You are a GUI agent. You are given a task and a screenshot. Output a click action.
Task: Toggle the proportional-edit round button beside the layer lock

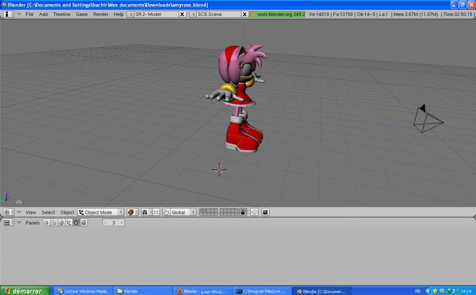[255, 212]
